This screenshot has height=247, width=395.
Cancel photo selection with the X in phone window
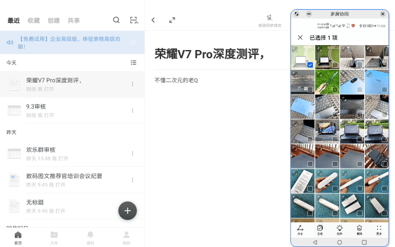coord(300,38)
